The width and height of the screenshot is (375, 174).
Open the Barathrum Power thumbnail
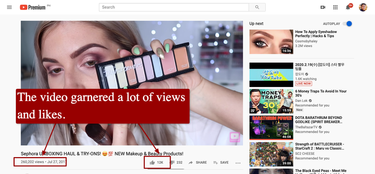pos(271,128)
